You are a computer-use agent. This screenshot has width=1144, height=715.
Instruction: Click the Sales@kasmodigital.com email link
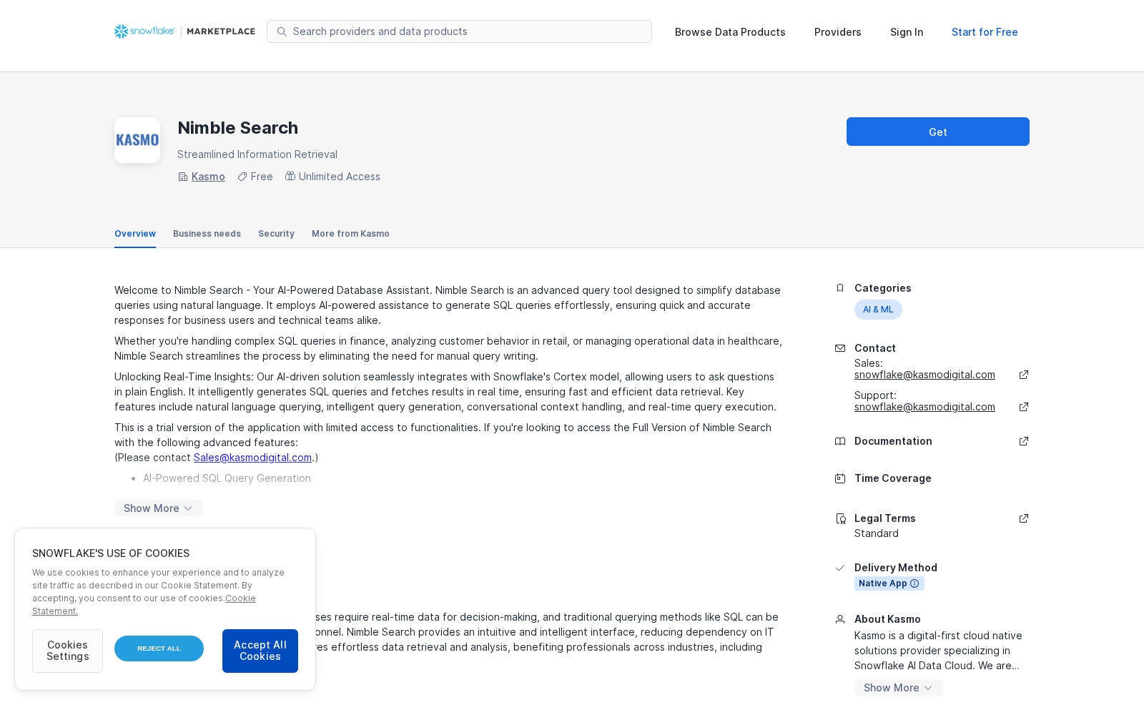(252, 458)
